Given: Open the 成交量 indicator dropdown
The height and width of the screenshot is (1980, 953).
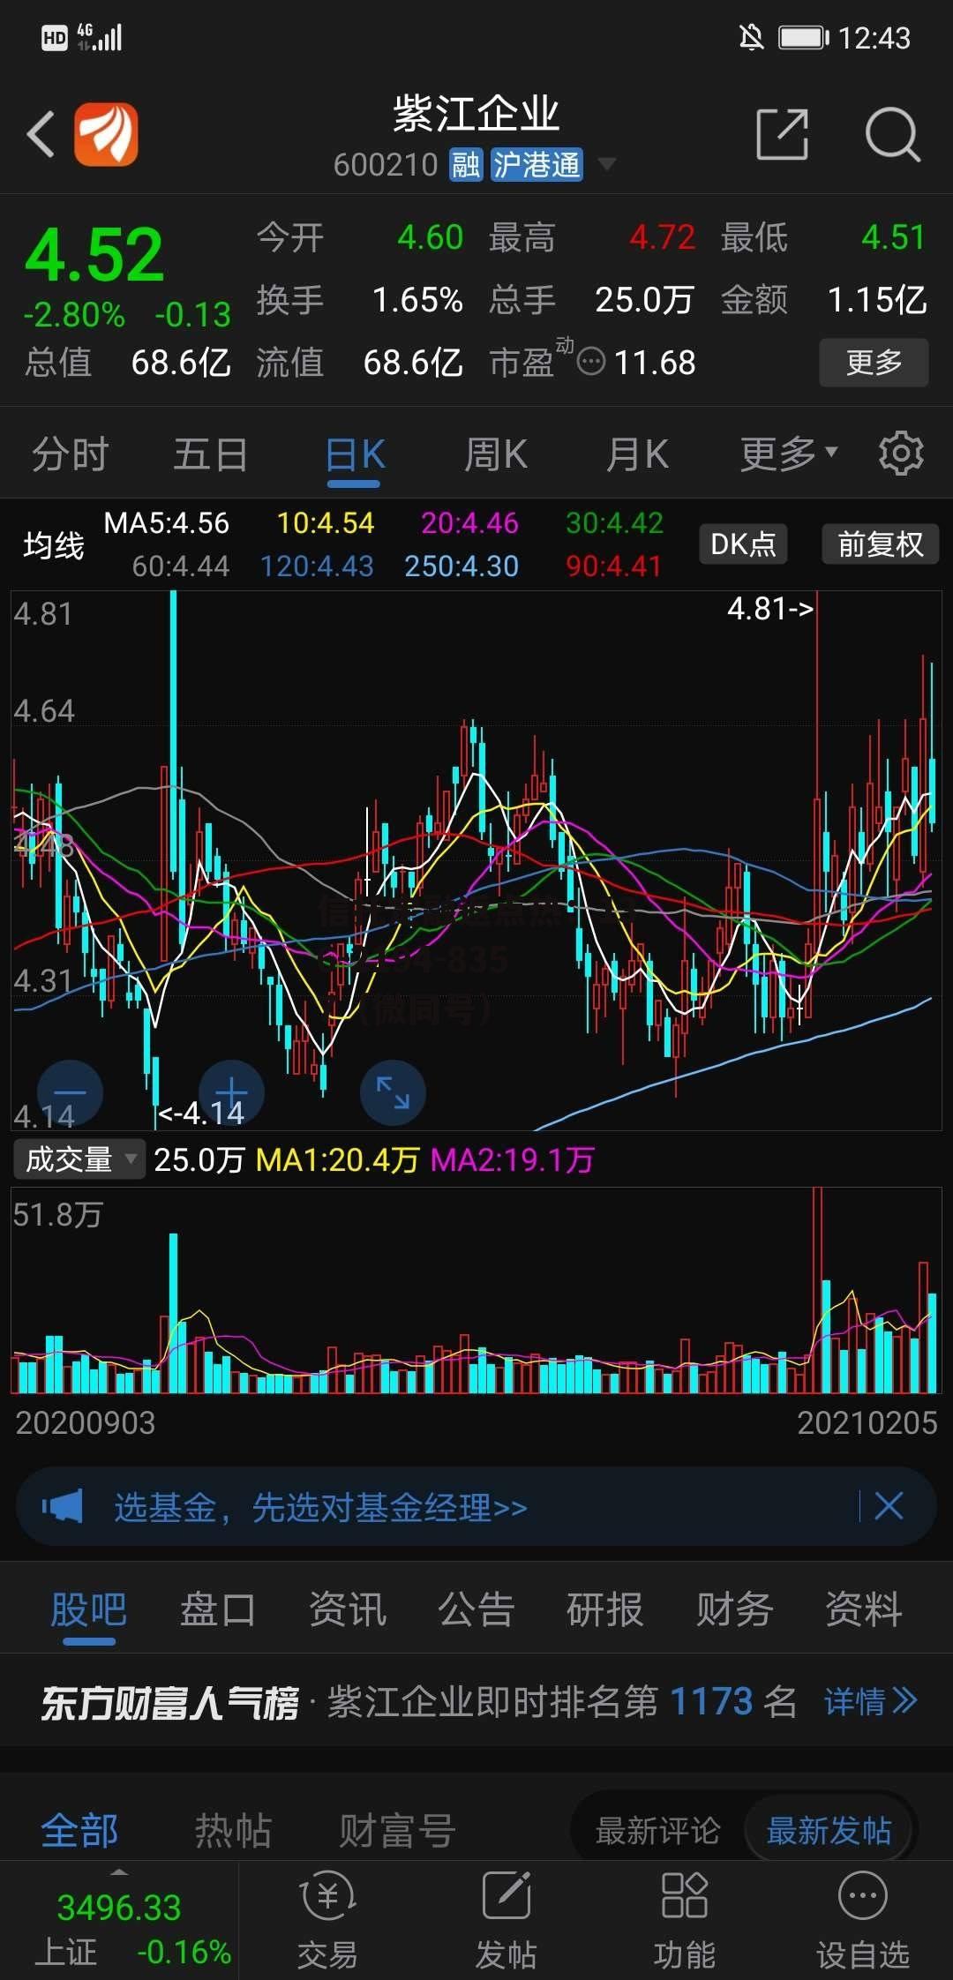Looking at the screenshot, I should (78, 1159).
